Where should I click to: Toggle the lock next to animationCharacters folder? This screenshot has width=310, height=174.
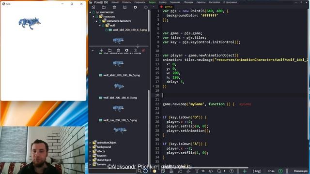[100, 21]
